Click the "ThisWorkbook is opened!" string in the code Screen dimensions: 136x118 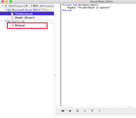point(94,8)
